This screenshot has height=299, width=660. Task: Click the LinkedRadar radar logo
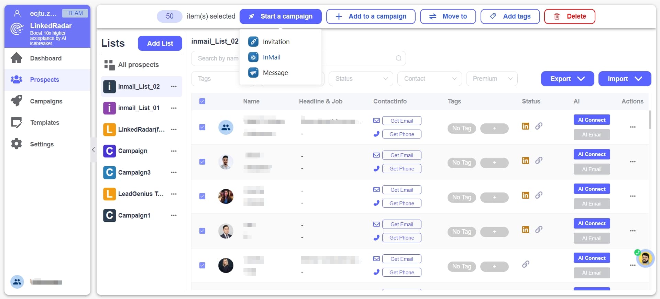[x=17, y=29]
